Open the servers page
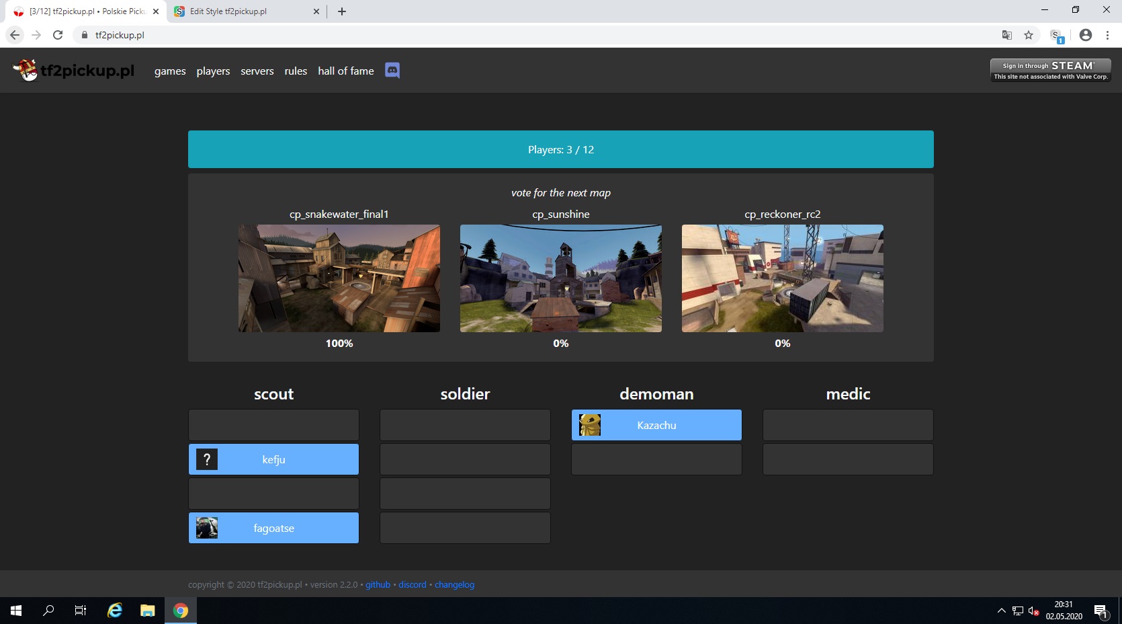 [x=257, y=71]
